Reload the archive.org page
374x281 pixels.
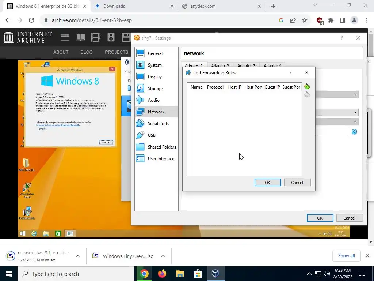pyautogui.click(x=31, y=20)
